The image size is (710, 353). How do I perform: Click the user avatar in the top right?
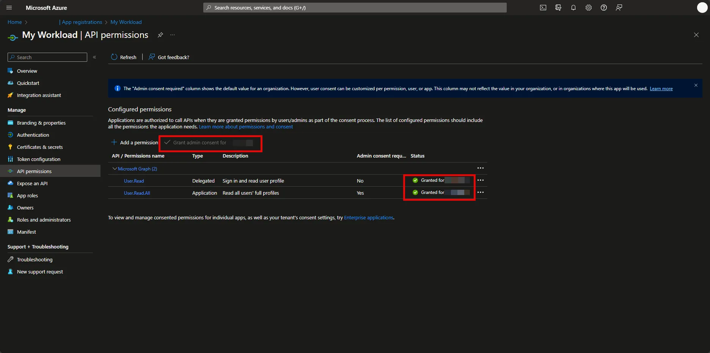701,8
